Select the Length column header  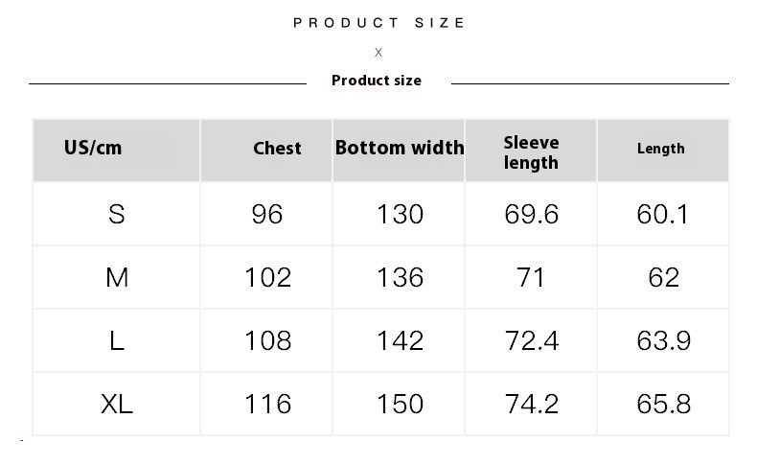point(661,149)
